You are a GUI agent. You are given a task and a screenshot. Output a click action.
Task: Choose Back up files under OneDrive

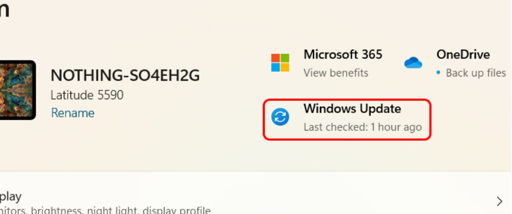(x=476, y=73)
